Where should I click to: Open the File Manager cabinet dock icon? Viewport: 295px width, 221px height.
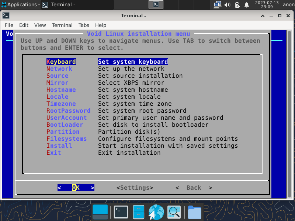[139, 212]
